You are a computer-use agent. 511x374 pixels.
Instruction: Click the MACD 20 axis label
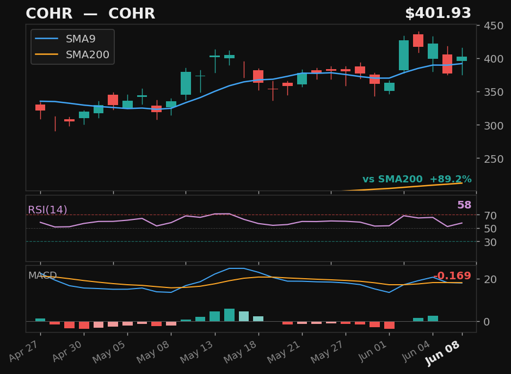click(x=490, y=279)
